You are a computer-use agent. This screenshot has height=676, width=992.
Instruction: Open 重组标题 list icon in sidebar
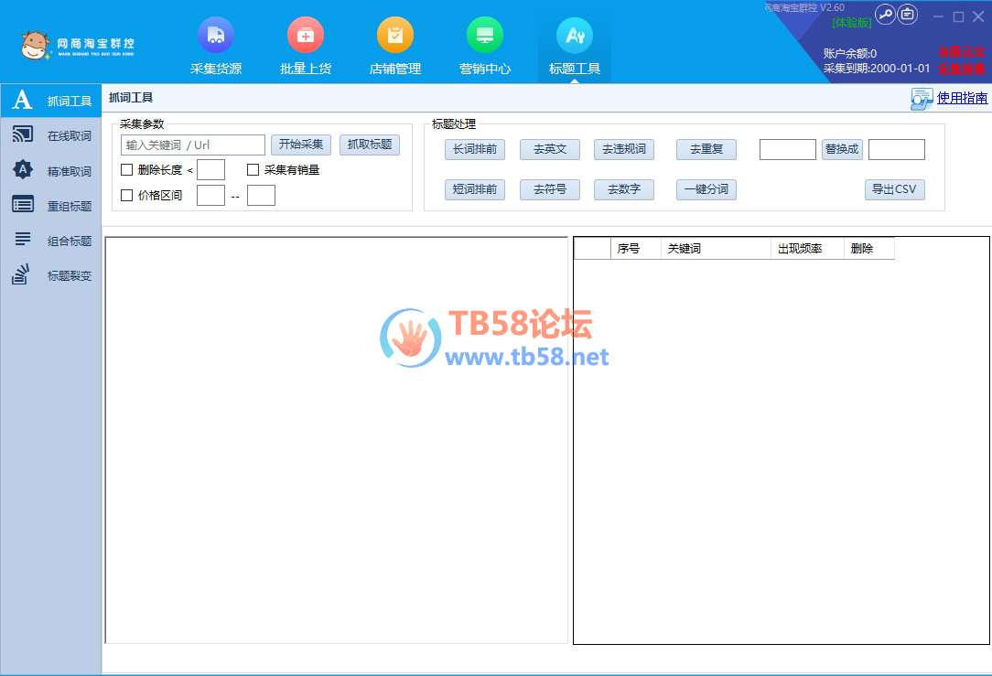[23, 204]
